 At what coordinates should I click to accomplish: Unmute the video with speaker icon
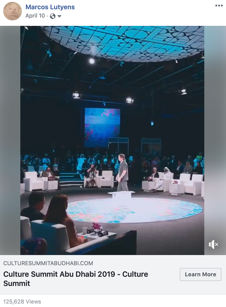[213, 244]
